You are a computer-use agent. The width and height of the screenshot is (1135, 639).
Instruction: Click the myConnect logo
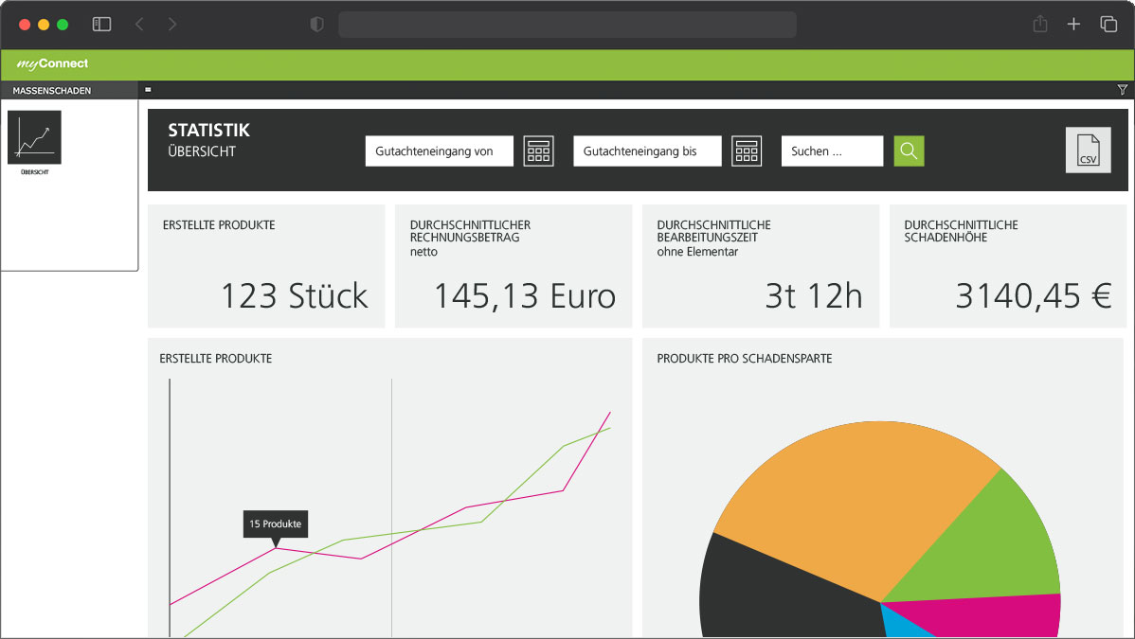click(52, 64)
